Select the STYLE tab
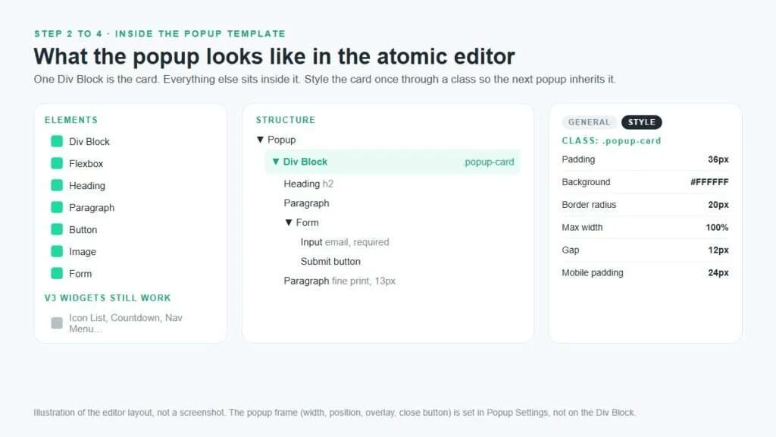This screenshot has width=776, height=437. [641, 122]
